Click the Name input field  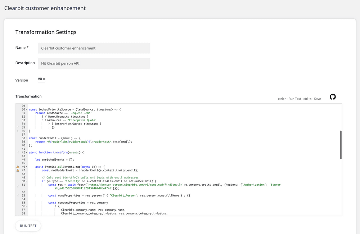(94, 48)
